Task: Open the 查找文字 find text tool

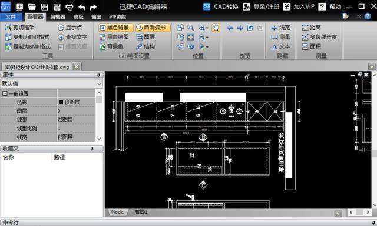Action: [72, 37]
